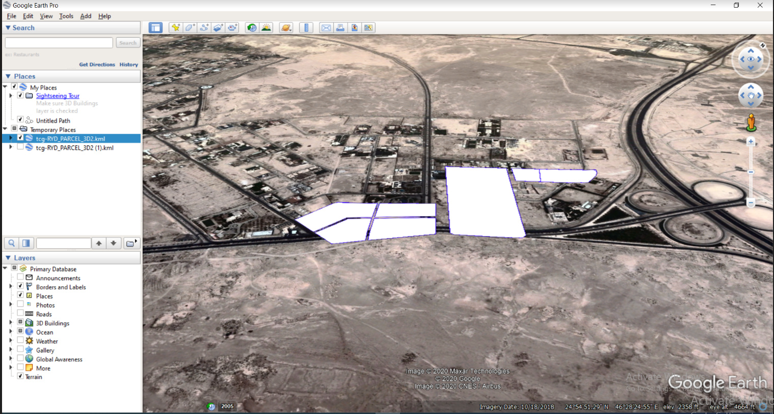Click the 2005 historical imagery button
This screenshot has height=414, width=774.
pyautogui.click(x=227, y=406)
